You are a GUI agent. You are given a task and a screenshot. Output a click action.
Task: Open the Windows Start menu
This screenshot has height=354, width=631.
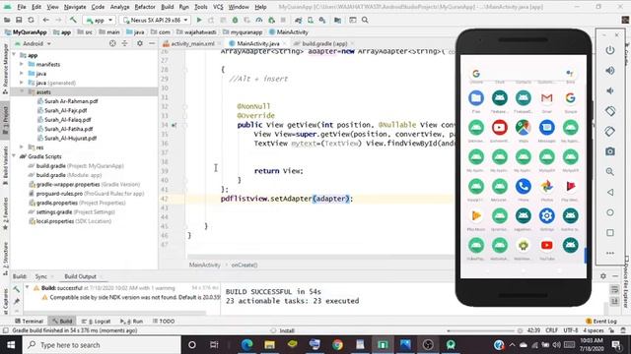[x=11, y=345]
